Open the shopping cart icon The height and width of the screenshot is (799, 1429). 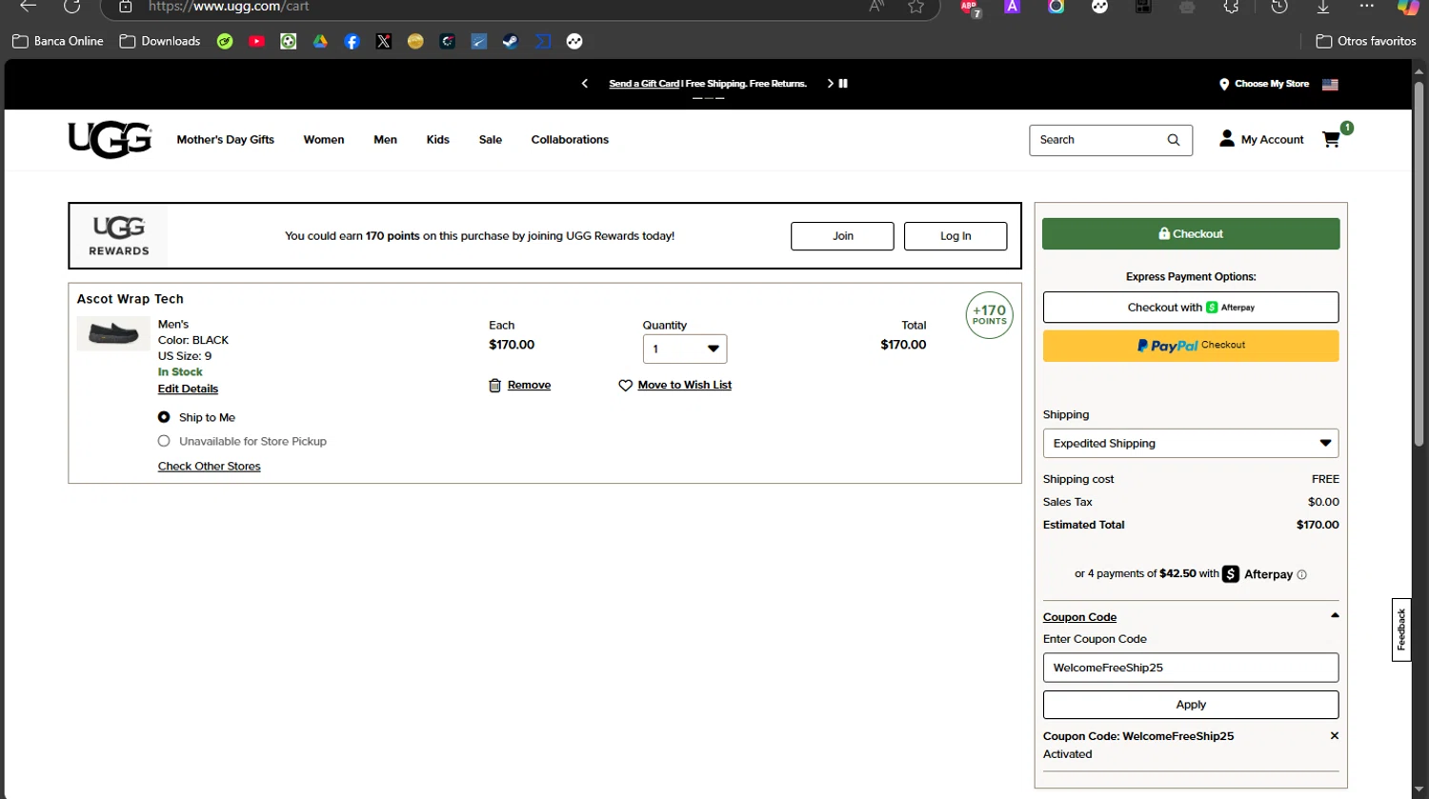point(1331,140)
